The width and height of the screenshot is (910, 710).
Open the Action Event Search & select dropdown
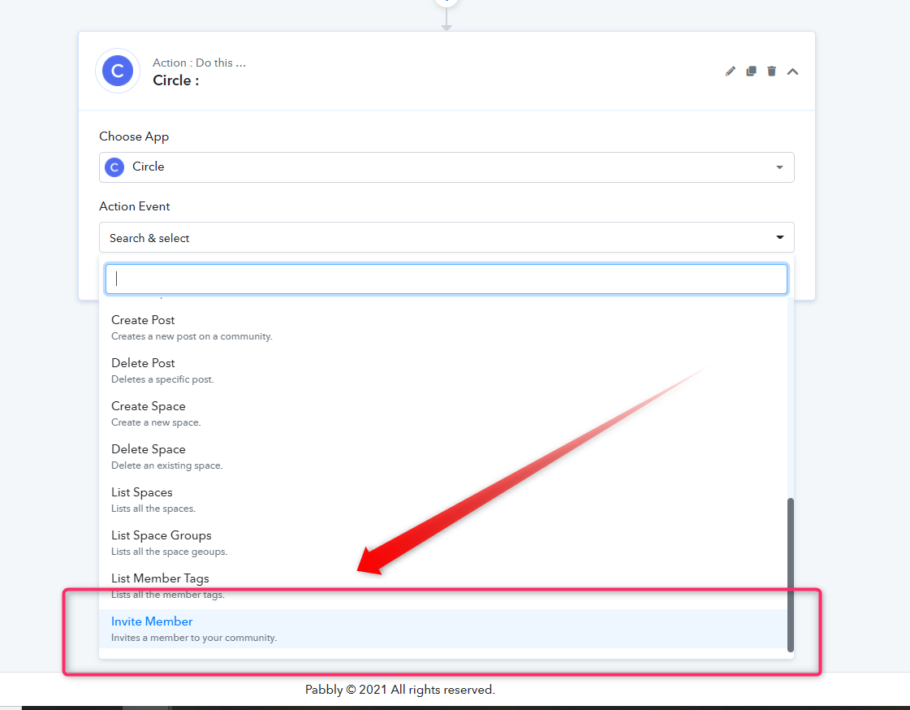[446, 237]
